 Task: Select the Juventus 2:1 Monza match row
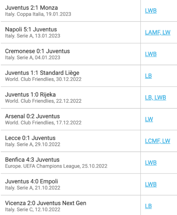click(x=31, y=8)
